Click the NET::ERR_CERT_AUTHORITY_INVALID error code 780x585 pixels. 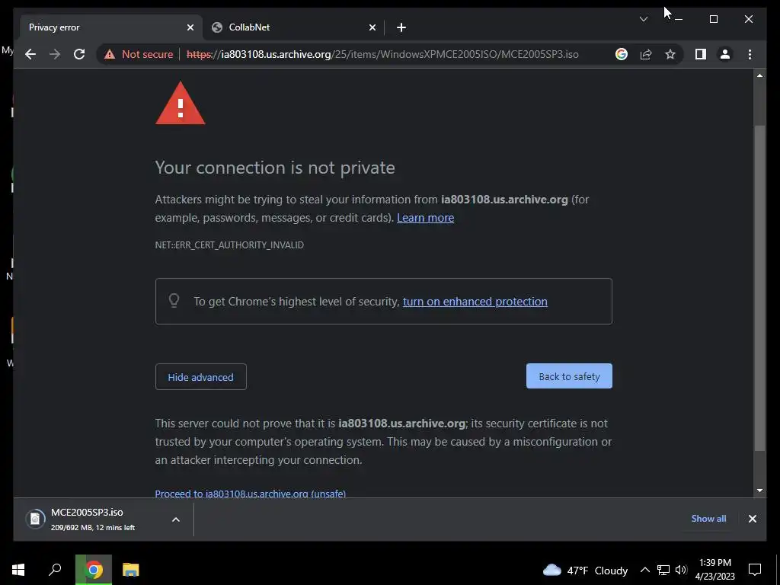point(229,245)
